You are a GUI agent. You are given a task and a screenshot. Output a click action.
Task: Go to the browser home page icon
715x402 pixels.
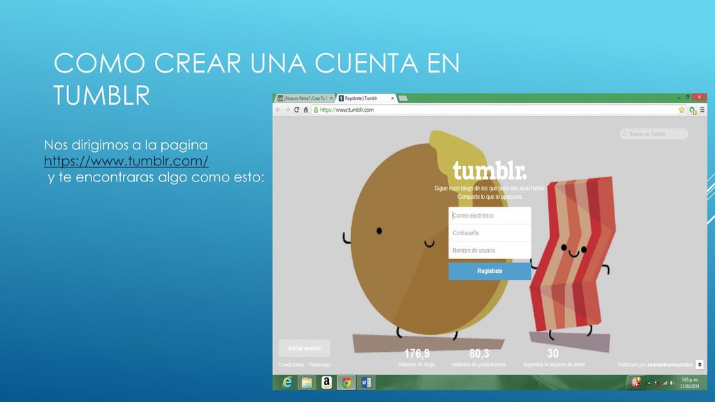(306, 110)
